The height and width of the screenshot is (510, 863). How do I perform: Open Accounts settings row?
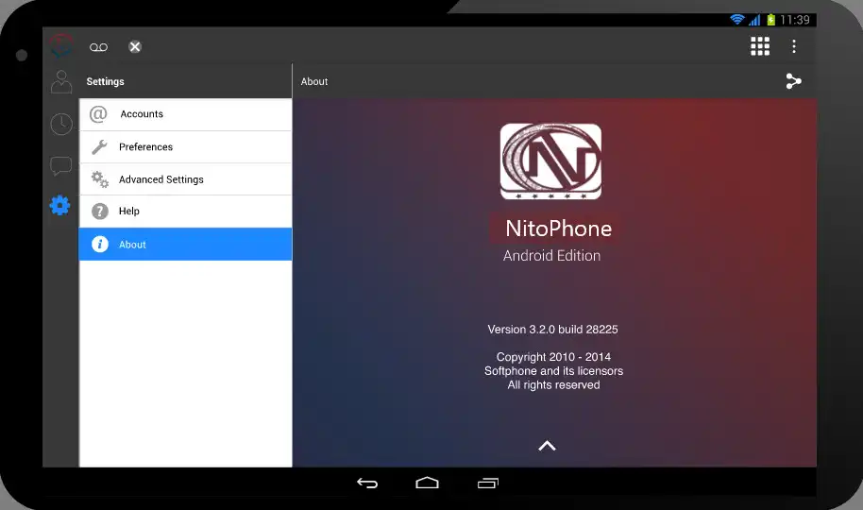[x=185, y=114]
